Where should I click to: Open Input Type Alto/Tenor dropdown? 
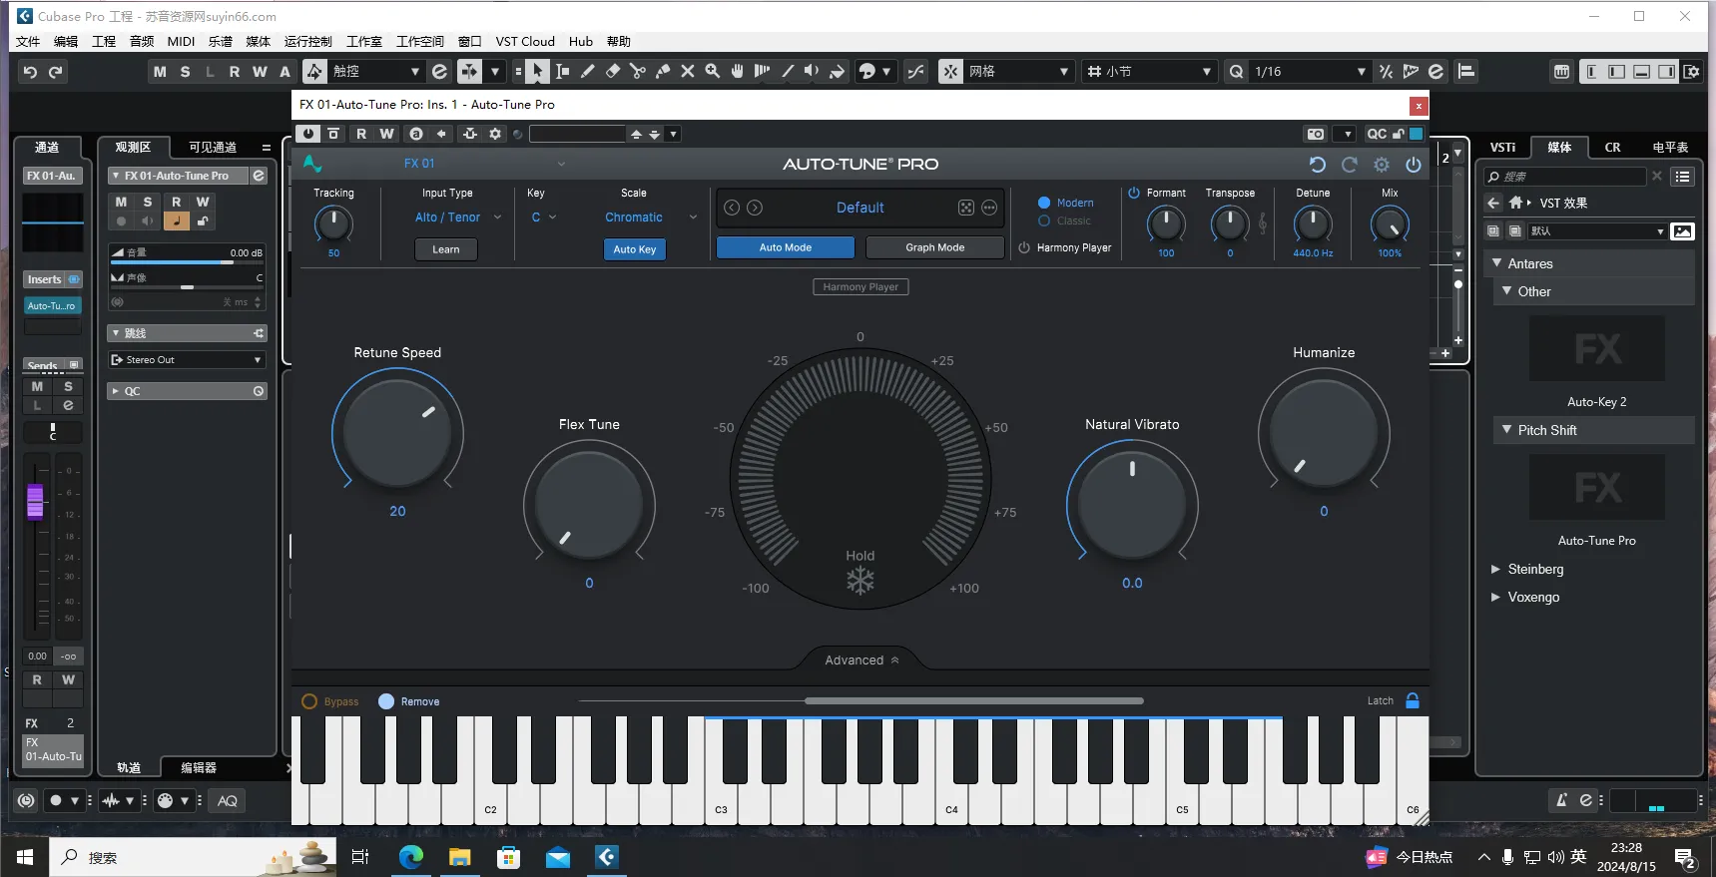click(458, 218)
